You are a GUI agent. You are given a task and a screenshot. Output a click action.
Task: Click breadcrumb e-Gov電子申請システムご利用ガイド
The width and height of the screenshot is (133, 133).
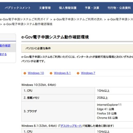click(x=24, y=19)
